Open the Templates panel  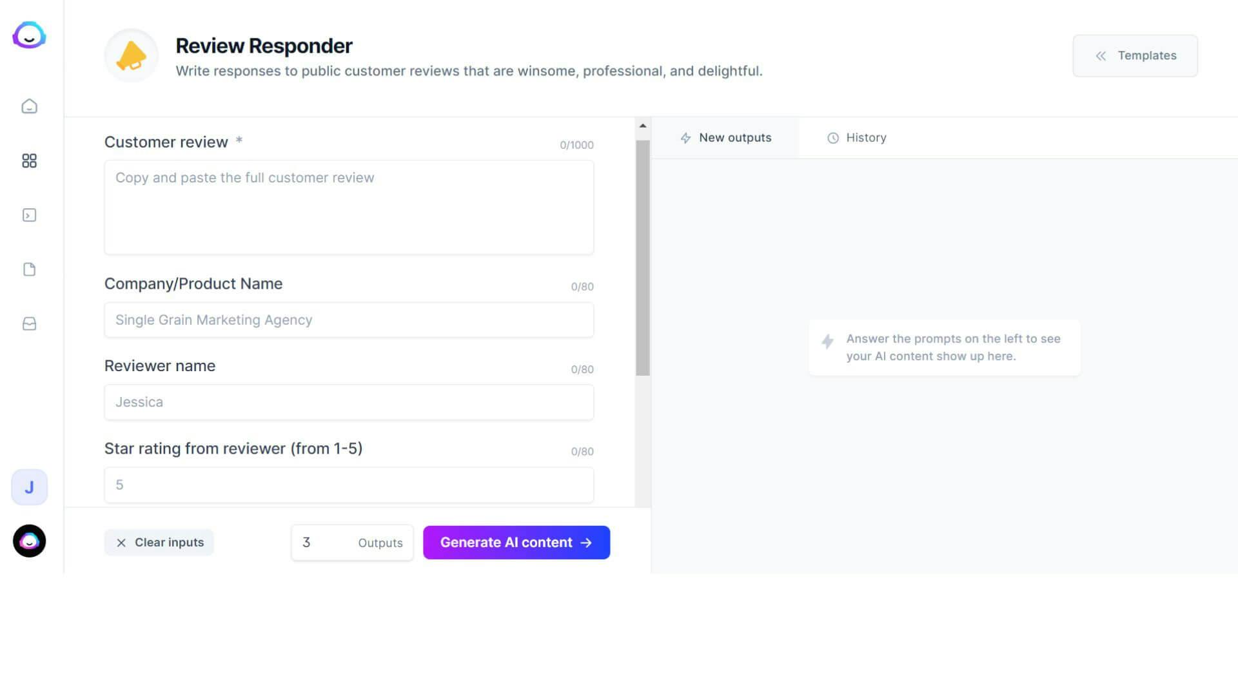tap(1135, 55)
